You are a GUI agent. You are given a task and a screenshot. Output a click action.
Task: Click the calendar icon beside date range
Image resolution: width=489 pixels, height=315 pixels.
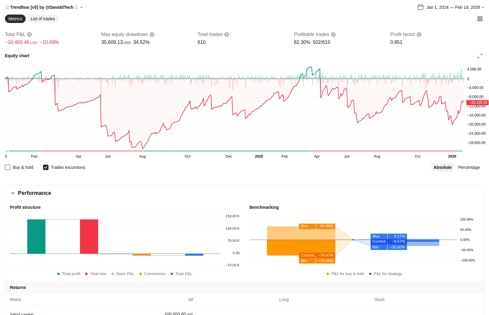(421, 7)
